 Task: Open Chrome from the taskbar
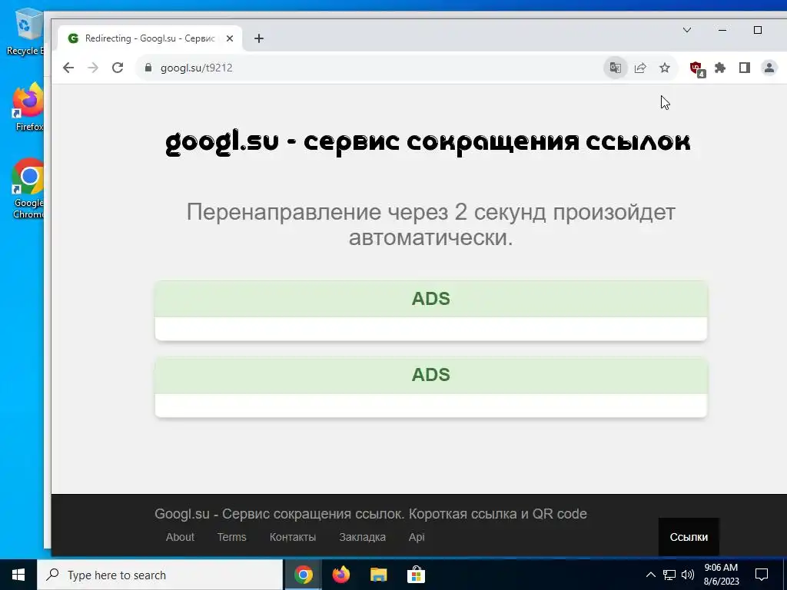(303, 575)
